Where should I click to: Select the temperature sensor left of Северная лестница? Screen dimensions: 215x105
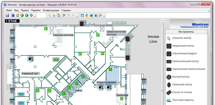46,29
